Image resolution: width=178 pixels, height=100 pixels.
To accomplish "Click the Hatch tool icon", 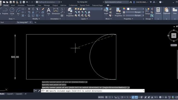I will [23, 16].
